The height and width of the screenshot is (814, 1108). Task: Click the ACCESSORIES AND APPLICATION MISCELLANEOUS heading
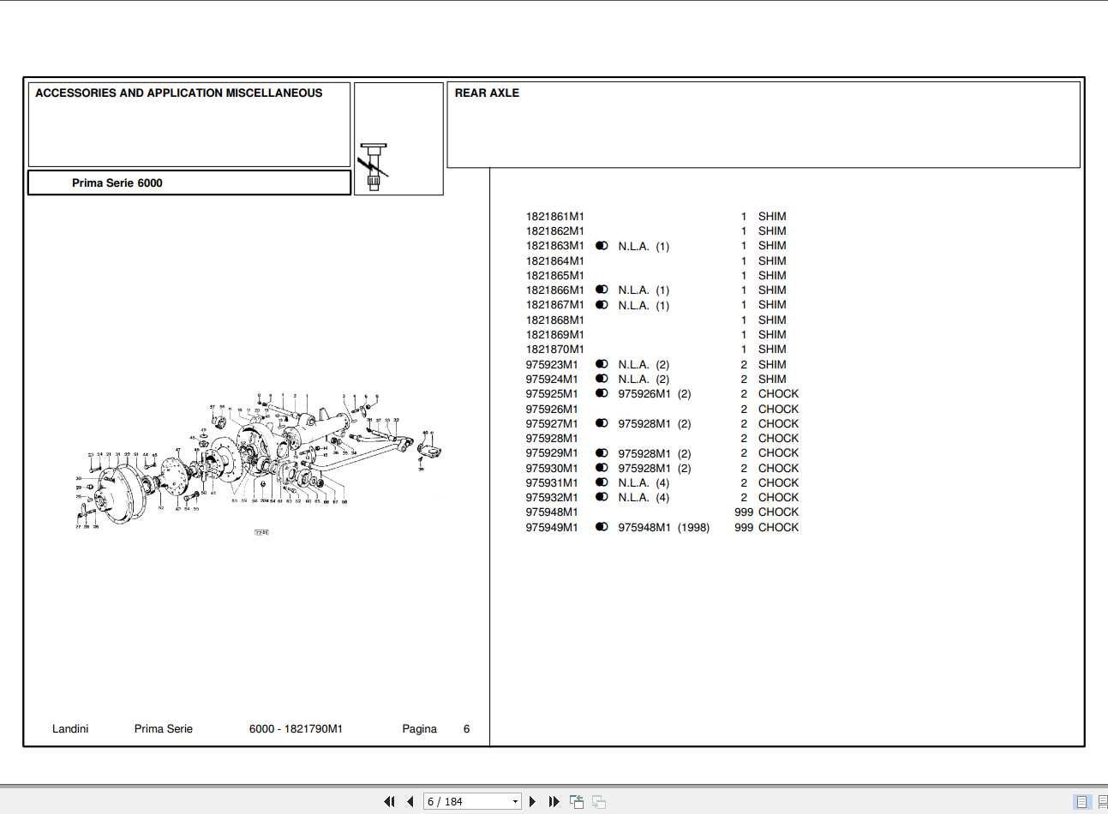pos(179,93)
